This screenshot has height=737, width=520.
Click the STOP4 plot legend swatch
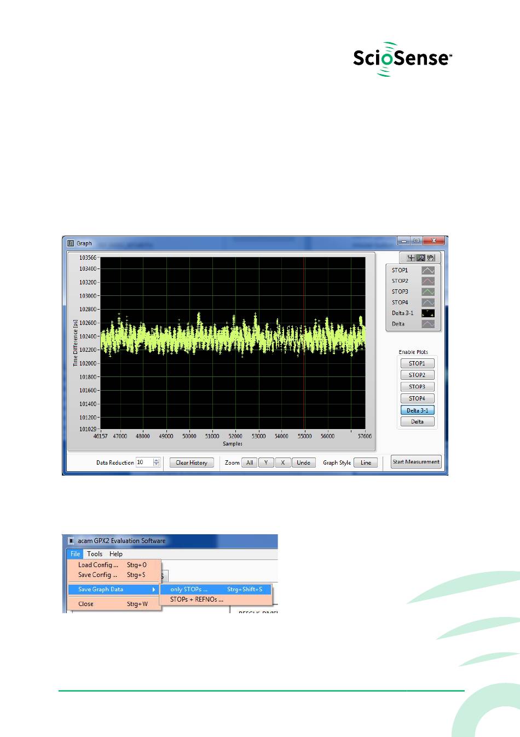click(x=427, y=302)
